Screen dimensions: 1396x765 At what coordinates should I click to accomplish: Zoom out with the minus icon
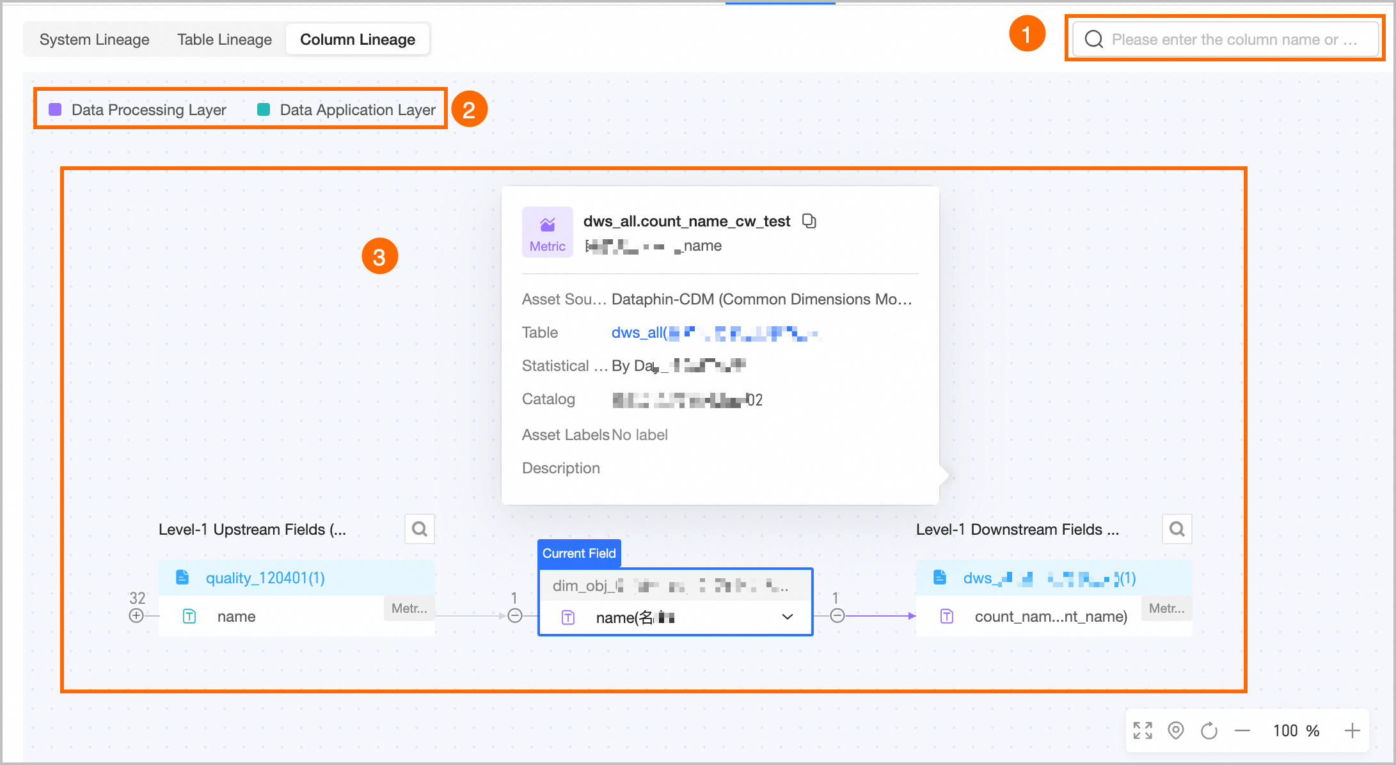click(1242, 730)
